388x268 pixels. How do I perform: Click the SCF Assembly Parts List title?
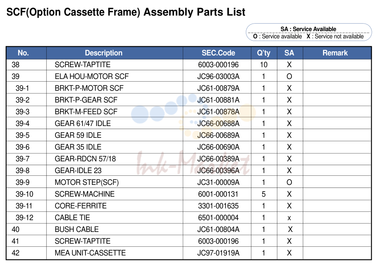[126, 12]
